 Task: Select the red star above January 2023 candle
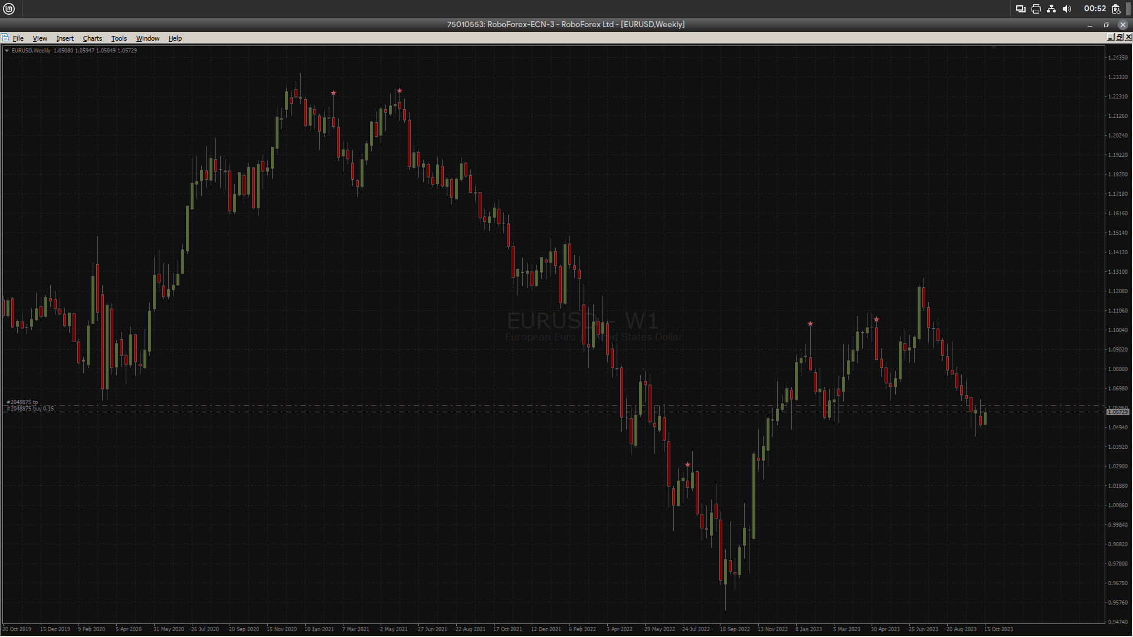(x=810, y=324)
